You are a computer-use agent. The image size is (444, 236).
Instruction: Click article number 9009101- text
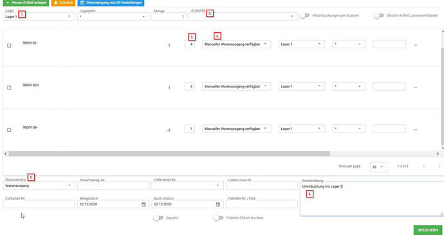point(30,43)
